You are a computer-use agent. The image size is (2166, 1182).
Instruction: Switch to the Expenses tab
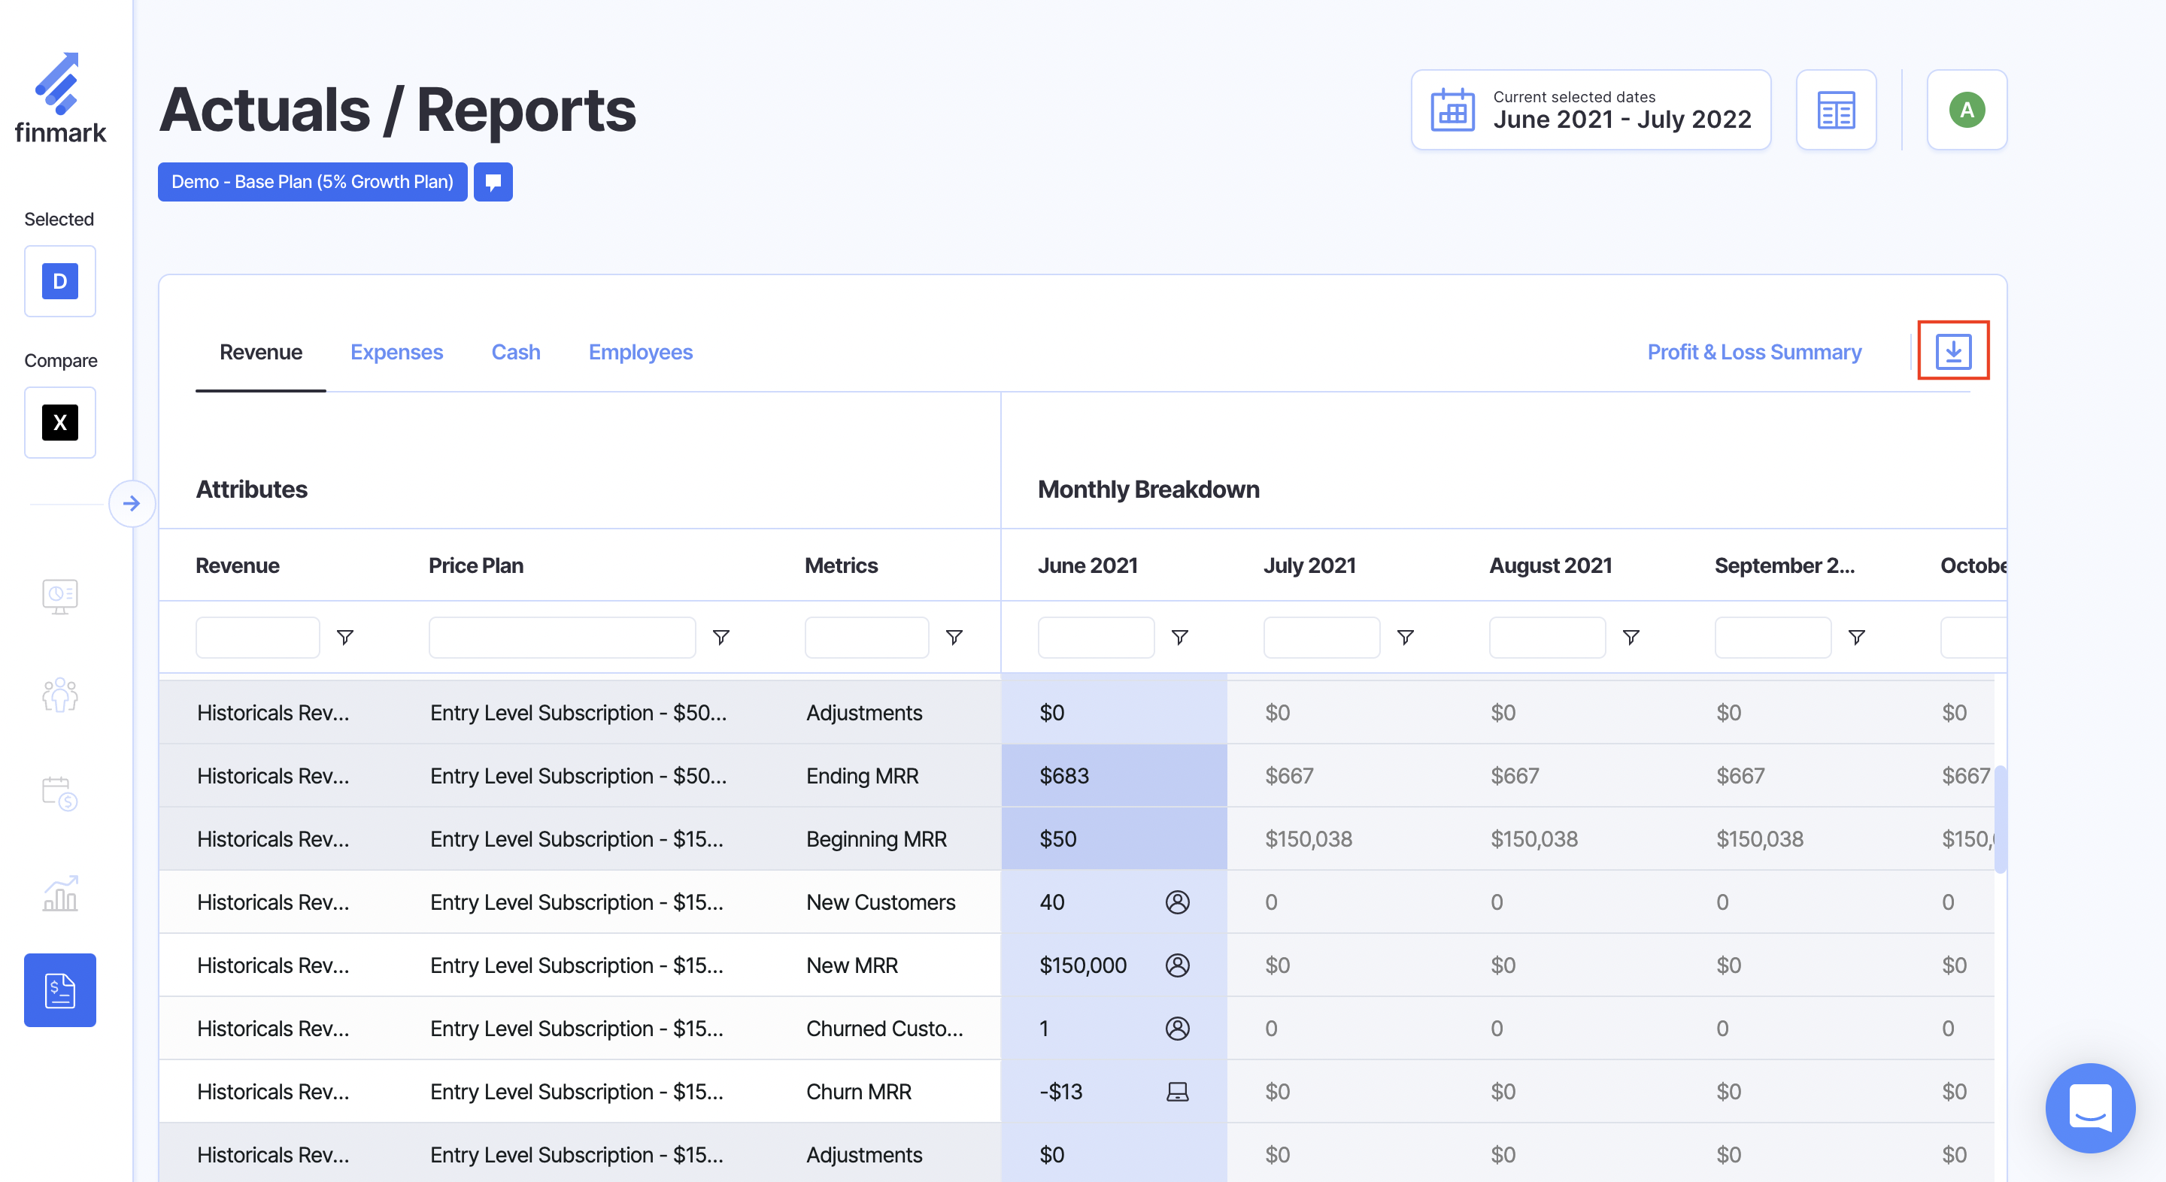(396, 351)
